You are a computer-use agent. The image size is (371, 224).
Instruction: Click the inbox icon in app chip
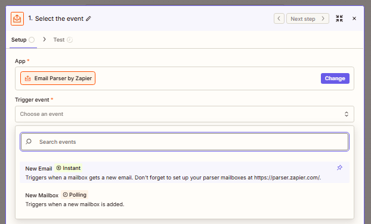pyautogui.click(x=27, y=78)
